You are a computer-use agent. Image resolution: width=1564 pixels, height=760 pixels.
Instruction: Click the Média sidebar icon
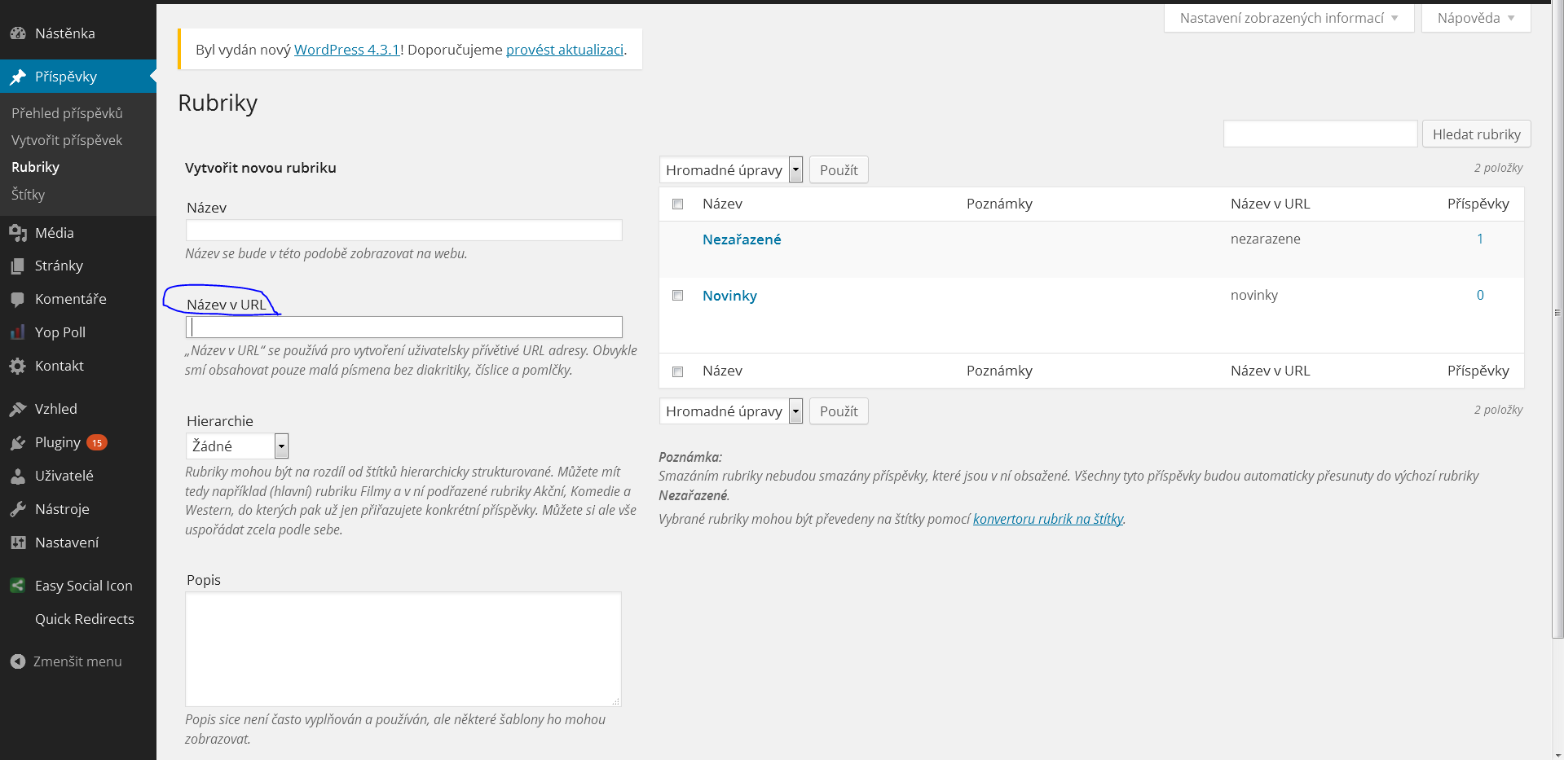pos(18,233)
